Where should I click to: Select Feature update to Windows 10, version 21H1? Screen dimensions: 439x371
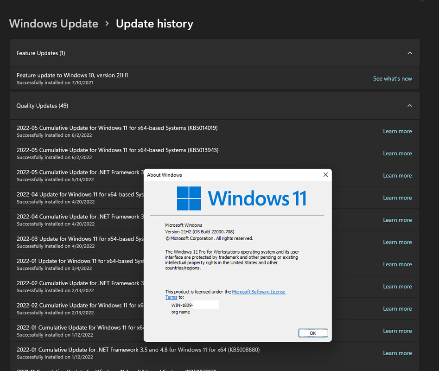tap(215, 78)
